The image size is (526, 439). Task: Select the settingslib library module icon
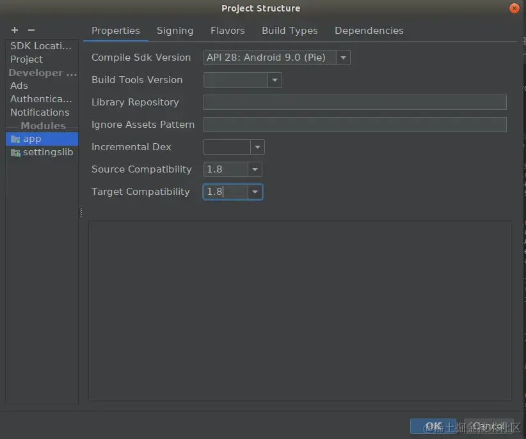tap(15, 153)
